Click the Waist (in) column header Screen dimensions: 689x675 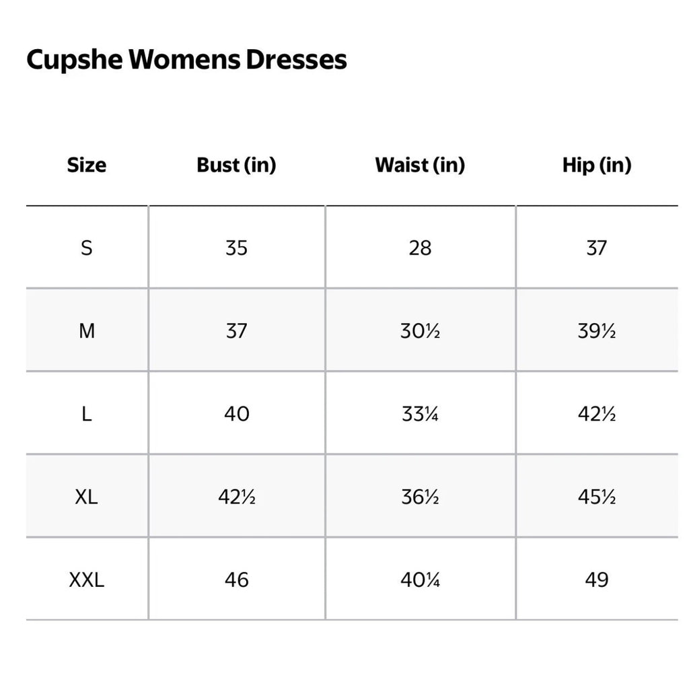tap(420, 165)
